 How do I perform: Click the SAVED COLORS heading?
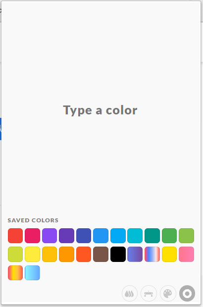point(33,220)
